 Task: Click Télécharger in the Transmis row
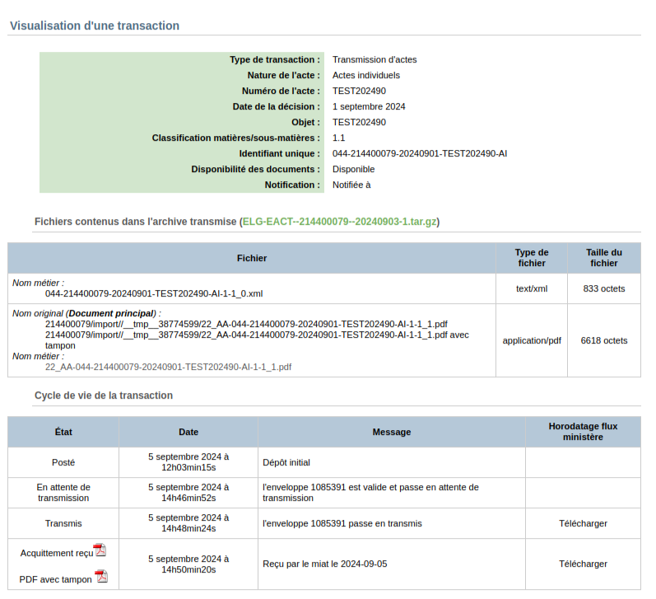click(x=583, y=523)
